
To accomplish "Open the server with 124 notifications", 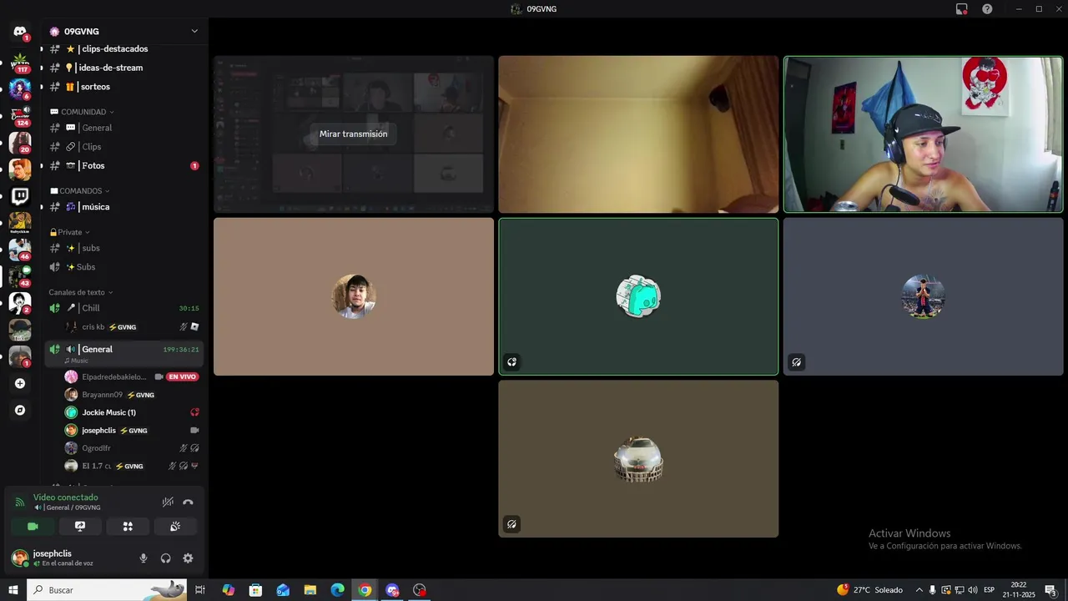I will coord(20,116).
